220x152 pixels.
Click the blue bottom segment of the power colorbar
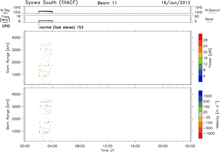click(x=200, y=79)
